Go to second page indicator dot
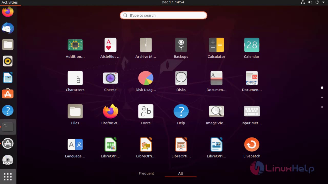 click(x=322, y=97)
